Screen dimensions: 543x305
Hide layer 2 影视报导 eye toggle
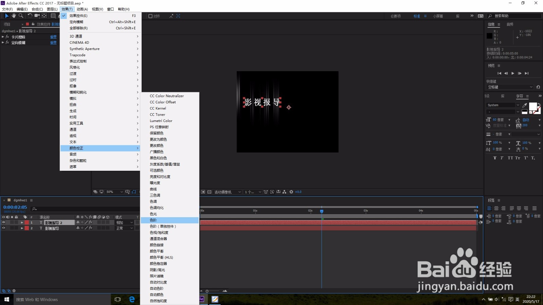[4, 228]
